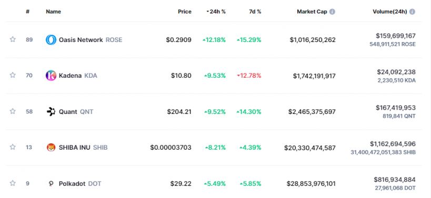Toggle the SHIBA INU watchlist star

click(13, 147)
